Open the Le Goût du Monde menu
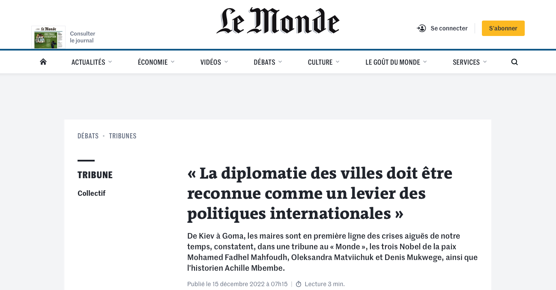 (x=392, y=62)
